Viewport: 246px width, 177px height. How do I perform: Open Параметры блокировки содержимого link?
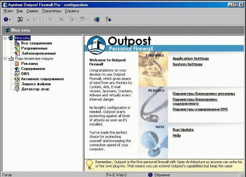click(x=195, y=101)
